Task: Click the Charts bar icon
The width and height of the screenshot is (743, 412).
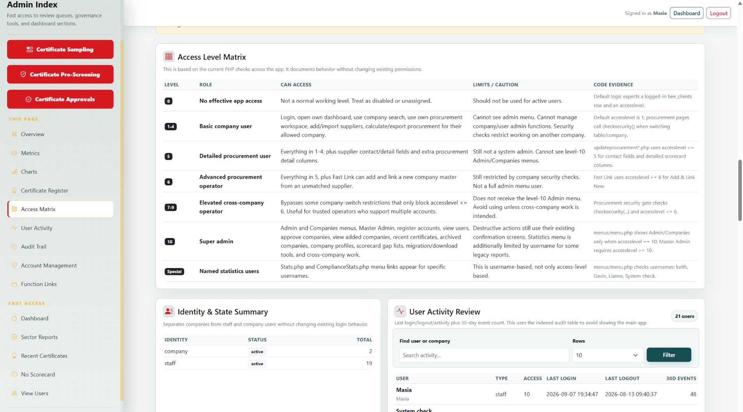Action: [14, 172]
